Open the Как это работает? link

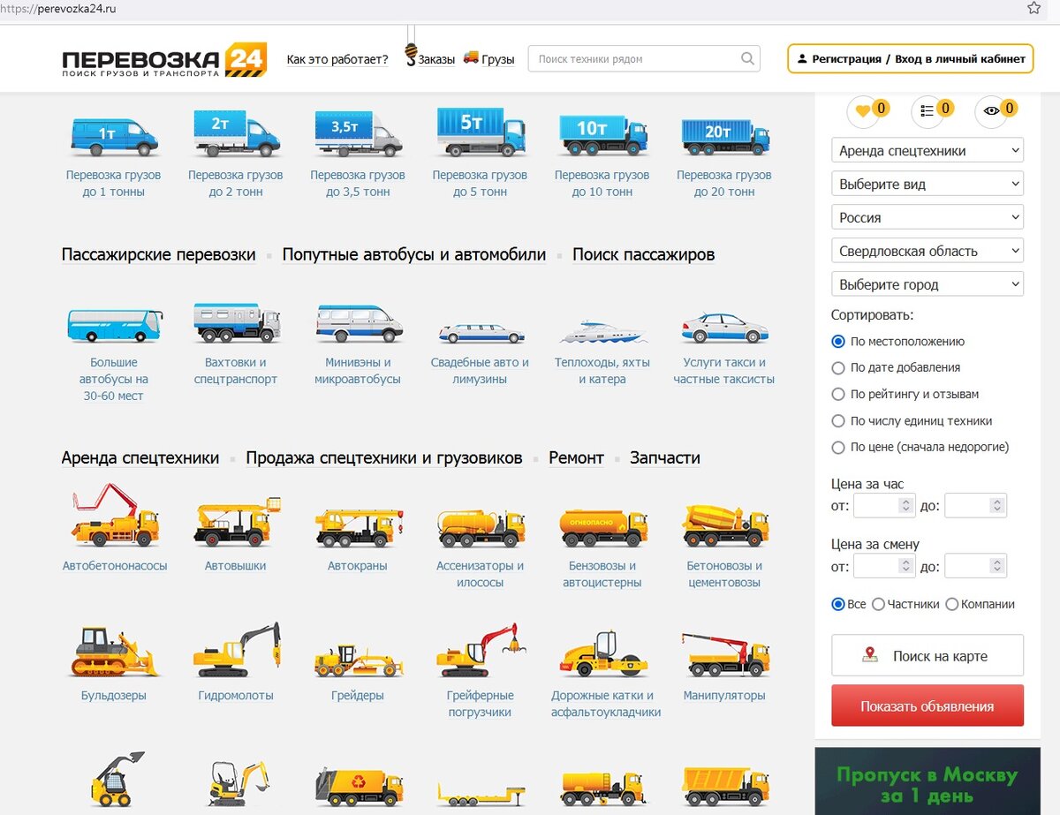coord(337,59)
